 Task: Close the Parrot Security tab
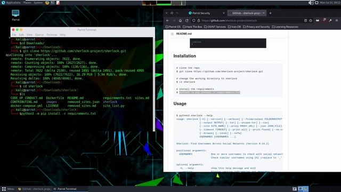[x=224, y=13]
